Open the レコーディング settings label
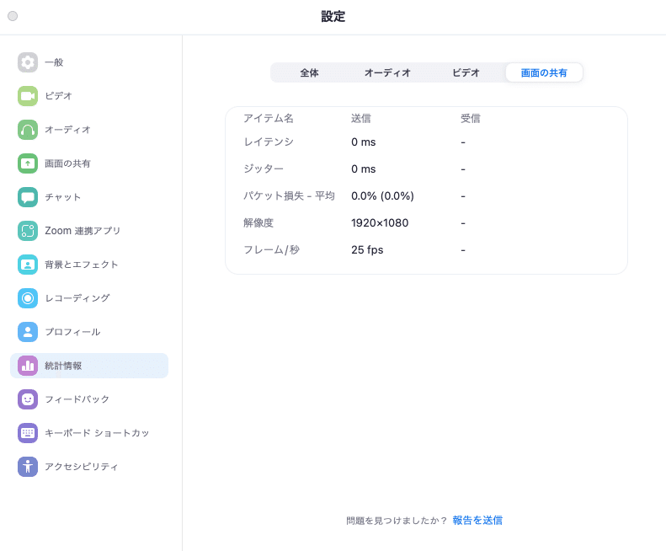Viewport: 666px width, 551px height. [x=77, y=298]
